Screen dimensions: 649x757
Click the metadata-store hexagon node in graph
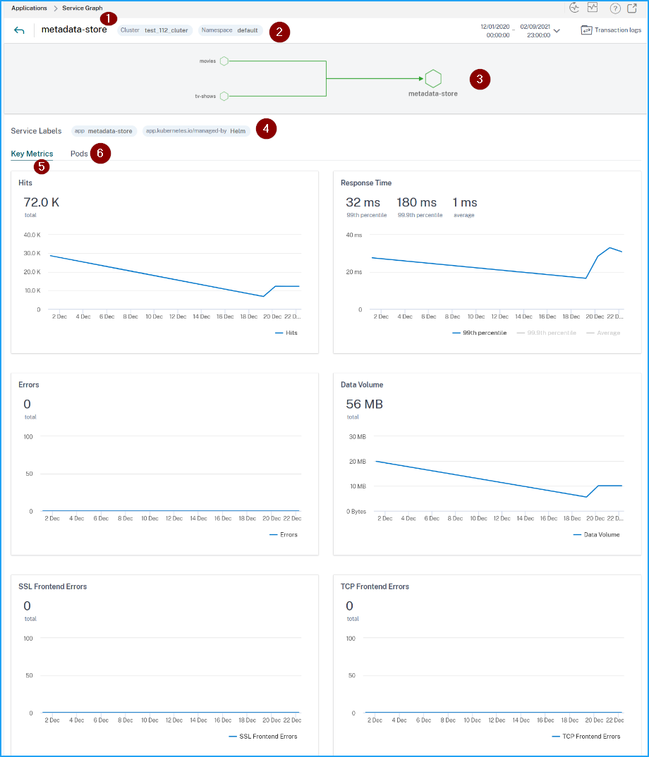tap(433, 79)
